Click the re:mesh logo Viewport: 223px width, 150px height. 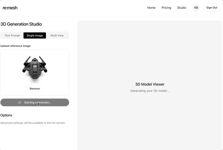coord(10,8)
